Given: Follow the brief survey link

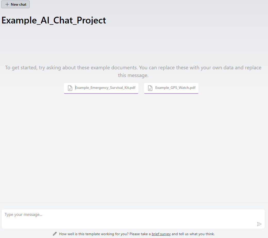Looking at the screenshot, I should point(161,234).
